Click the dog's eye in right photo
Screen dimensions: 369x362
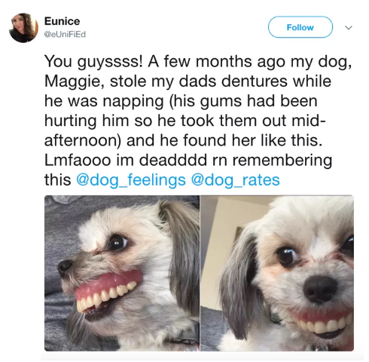[x=287, y=256]
